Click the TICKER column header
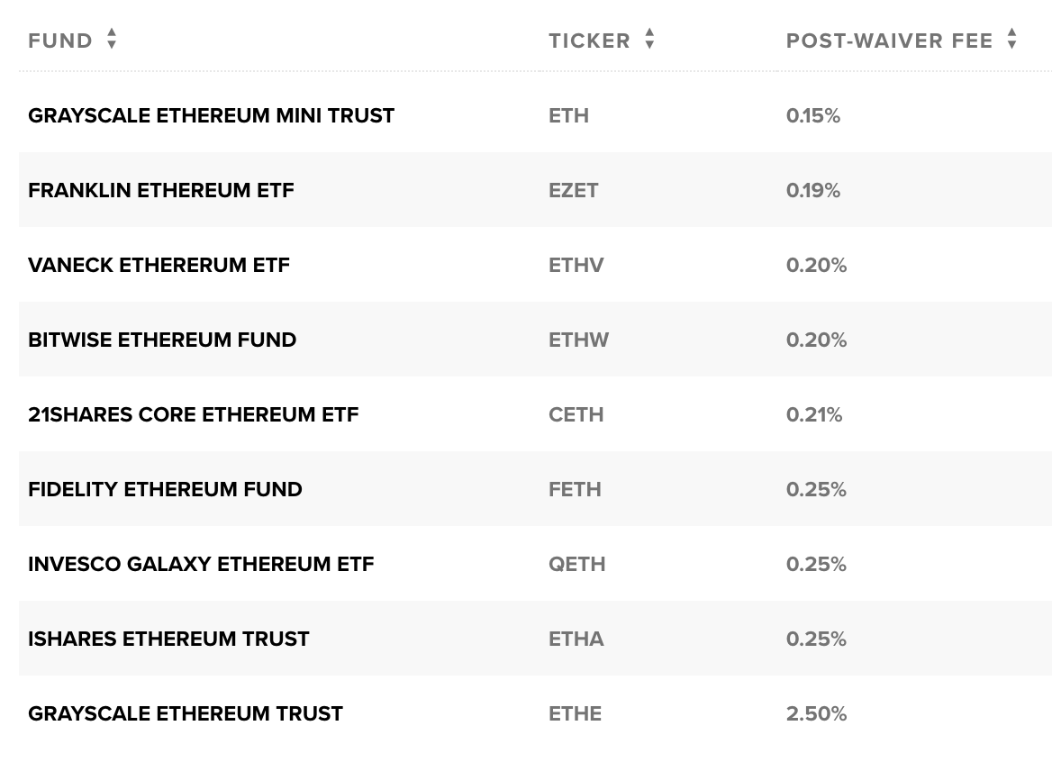The height and width of the screenshot is (762, 1052). click(589, 41)
